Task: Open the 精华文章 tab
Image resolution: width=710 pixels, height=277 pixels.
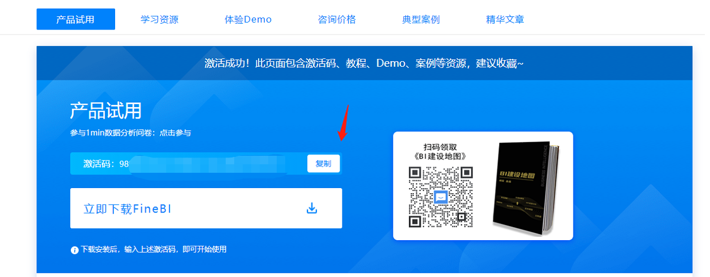Action: click(505, 19)
